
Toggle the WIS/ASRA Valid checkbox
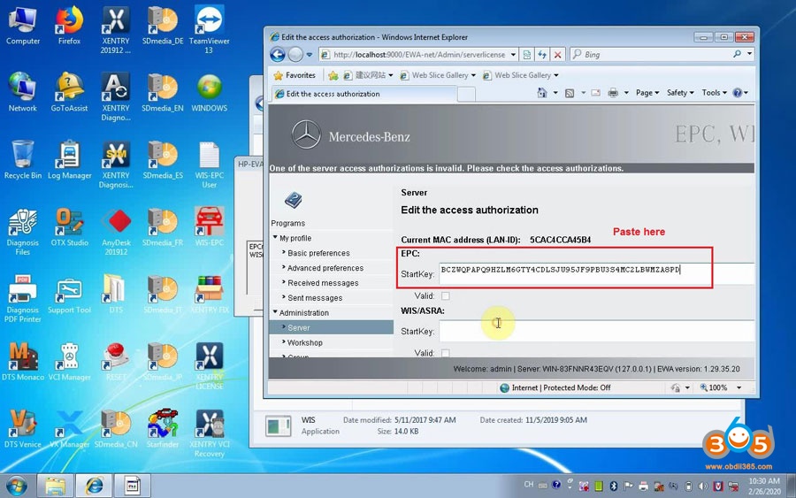click(x=445, y=353)
